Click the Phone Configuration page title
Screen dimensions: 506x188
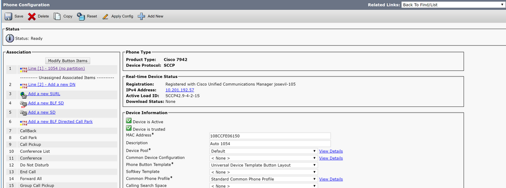point(27,5)
